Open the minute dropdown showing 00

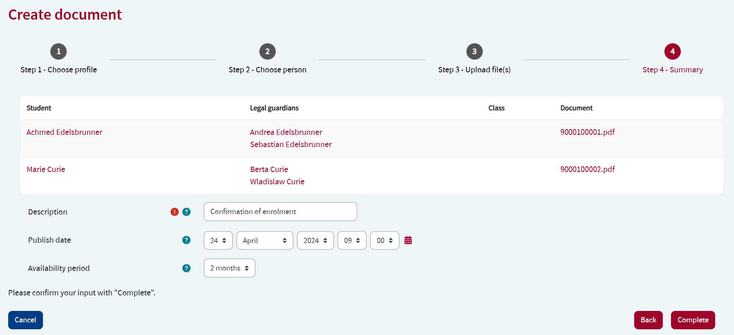[x=385, y=240]
